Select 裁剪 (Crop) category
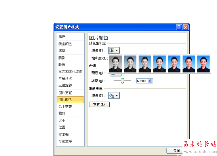Image resolution: width=217 pixels, height=156 pixels. coord(70,113)
